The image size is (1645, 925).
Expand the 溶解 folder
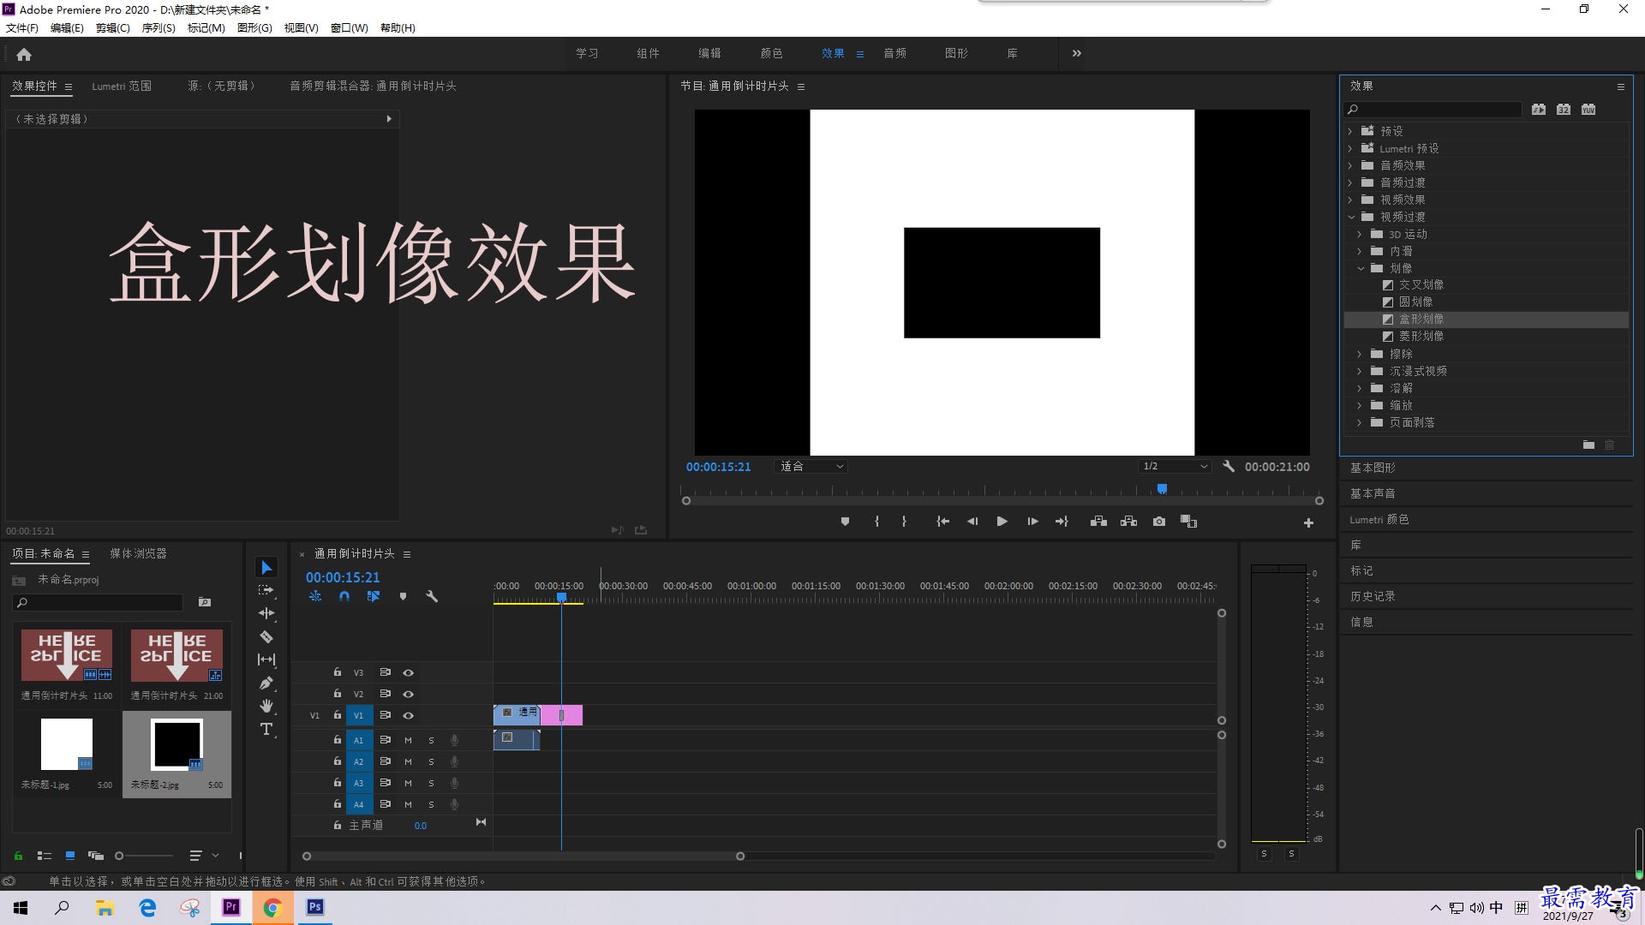pos(1361,388)
